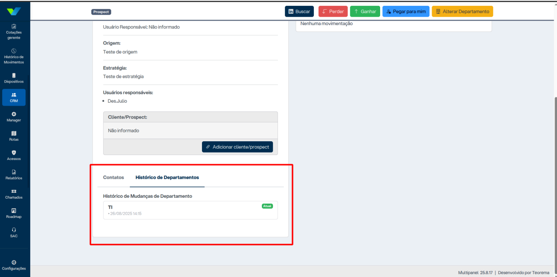Click the Multipanel logo in sidebar

tap(14, 11)
